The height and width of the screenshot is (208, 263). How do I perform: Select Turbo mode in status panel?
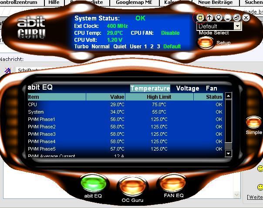pyautogui.click(x=81, y=47)
